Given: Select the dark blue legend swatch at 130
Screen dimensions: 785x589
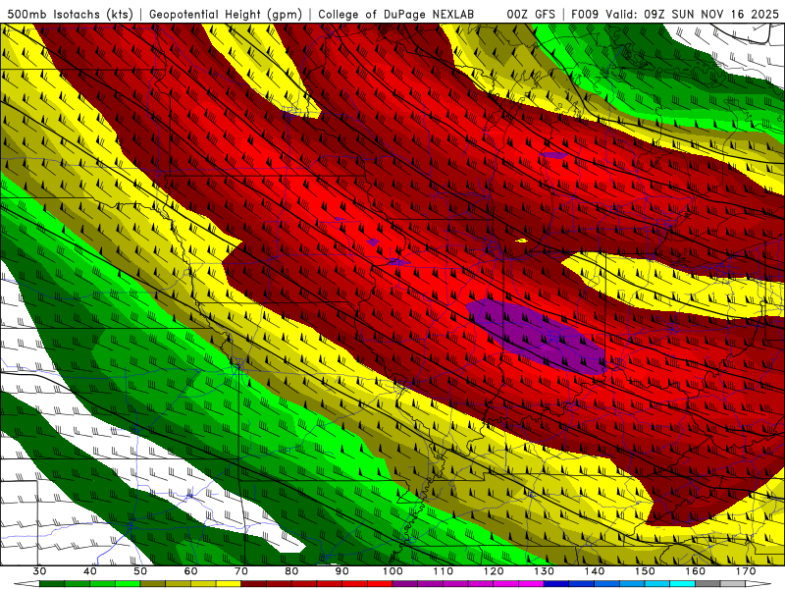Looking at the screenshot, I should point(556,584).
